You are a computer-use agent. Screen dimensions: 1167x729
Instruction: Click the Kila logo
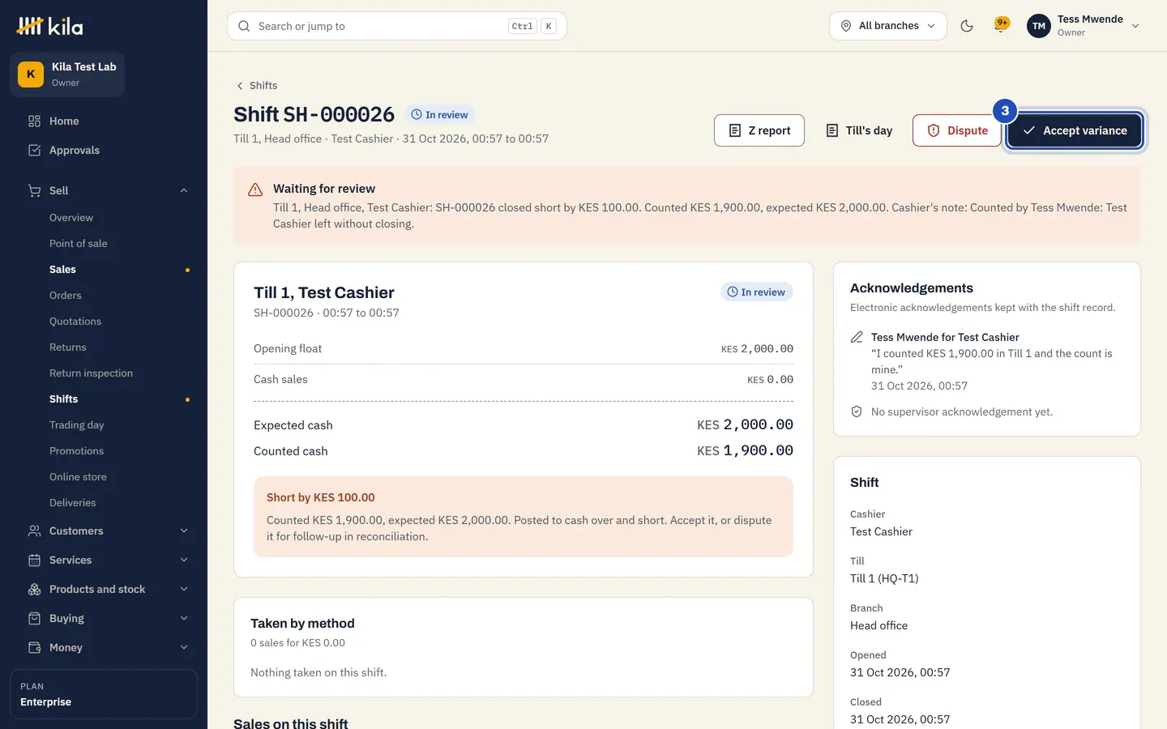49,26
